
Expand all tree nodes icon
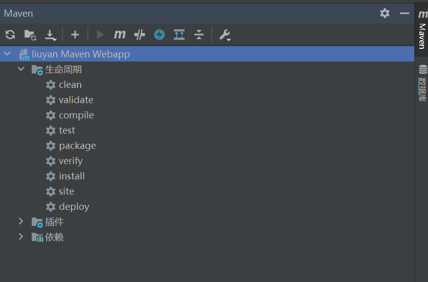pos(179,35)
